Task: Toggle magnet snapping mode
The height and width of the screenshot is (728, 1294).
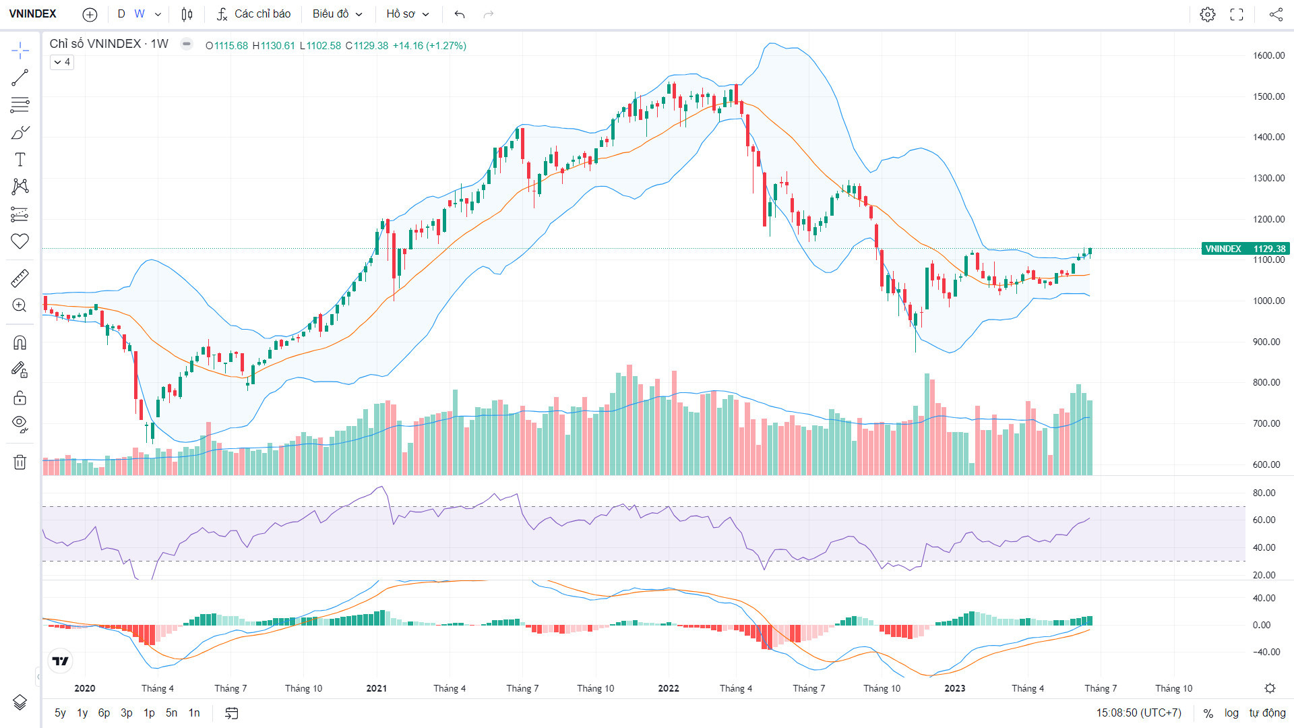Action: point(20,342)
